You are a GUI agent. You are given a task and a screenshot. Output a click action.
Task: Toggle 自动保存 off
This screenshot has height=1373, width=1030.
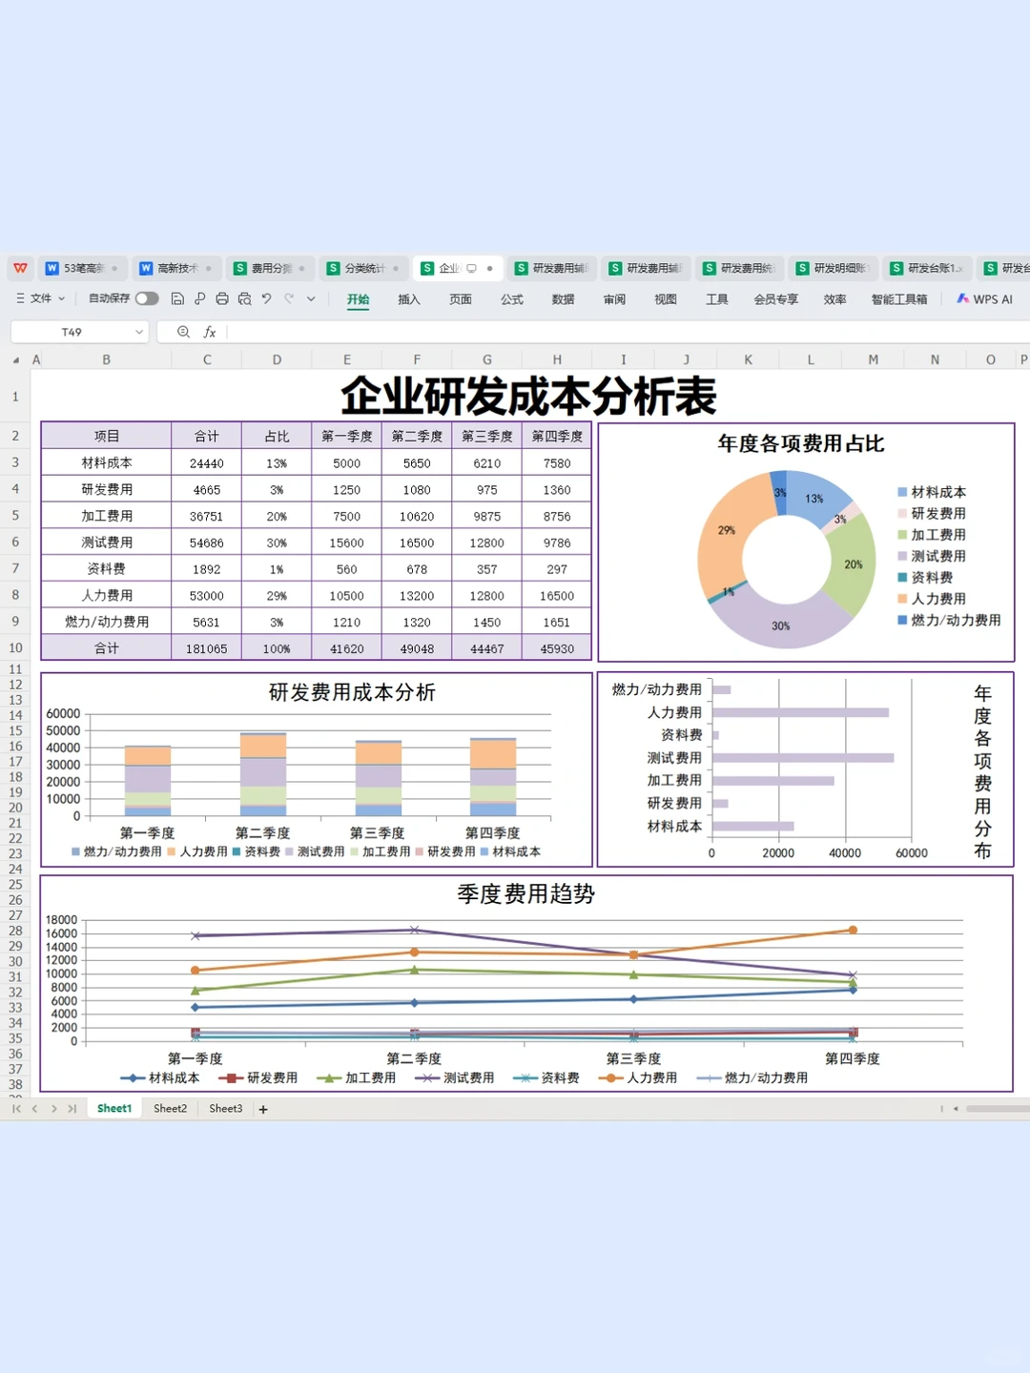tap(146, 298)
